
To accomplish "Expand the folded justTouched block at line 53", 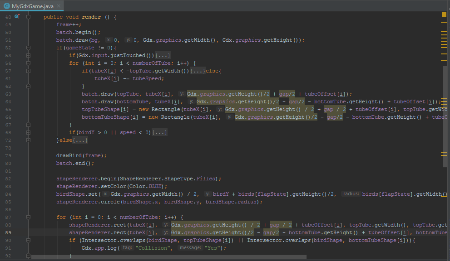I will coord(28,56).
